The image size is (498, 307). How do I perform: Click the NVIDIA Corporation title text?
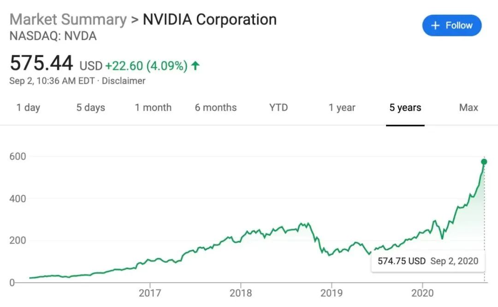(209, 19)
